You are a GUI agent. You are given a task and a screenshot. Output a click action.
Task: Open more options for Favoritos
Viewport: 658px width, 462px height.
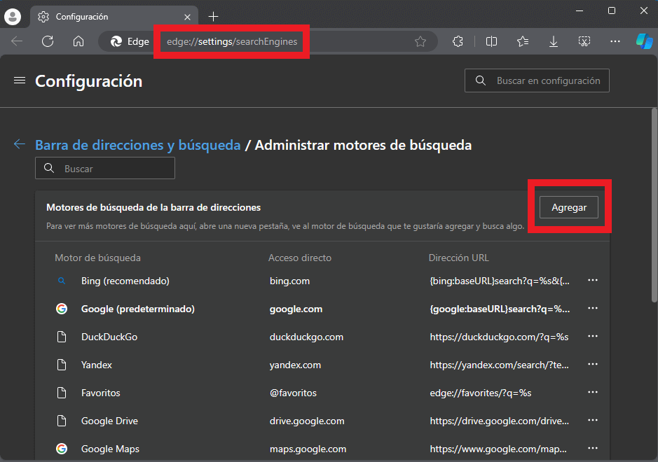(x=593, y=393)
